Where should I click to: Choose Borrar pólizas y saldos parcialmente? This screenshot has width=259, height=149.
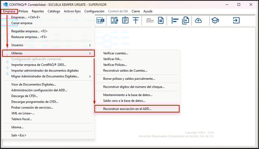[x=137, y=79]
